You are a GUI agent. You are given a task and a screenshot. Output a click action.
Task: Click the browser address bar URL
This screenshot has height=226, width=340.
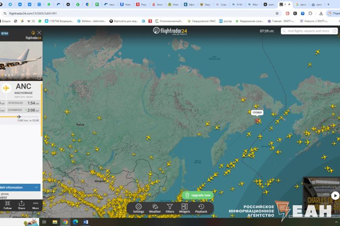pos(33,13)
